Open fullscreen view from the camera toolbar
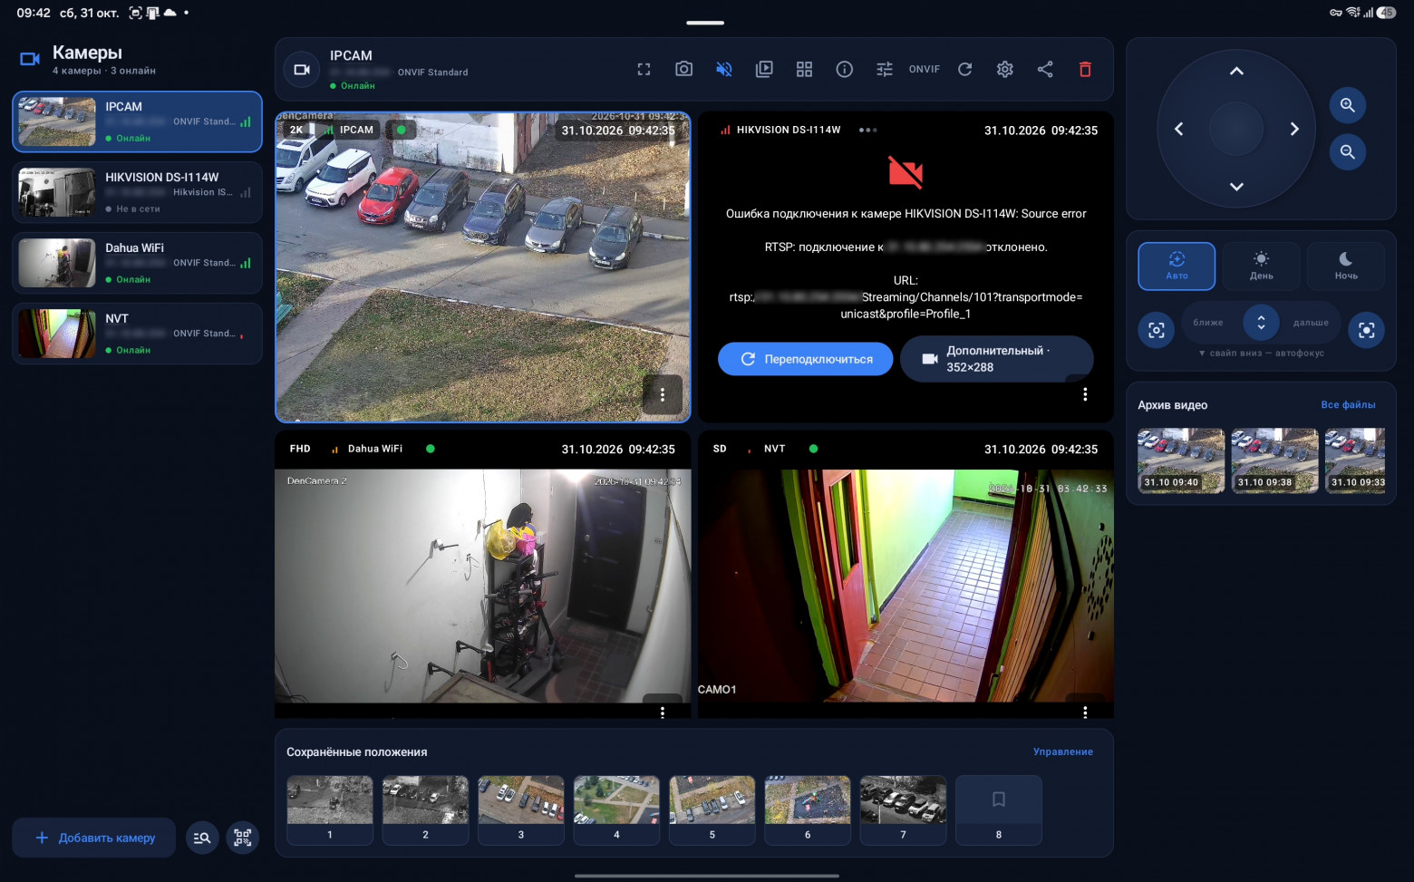This screenshot has height=882, width=1414. pyautogui.click(x=644, y=70)
